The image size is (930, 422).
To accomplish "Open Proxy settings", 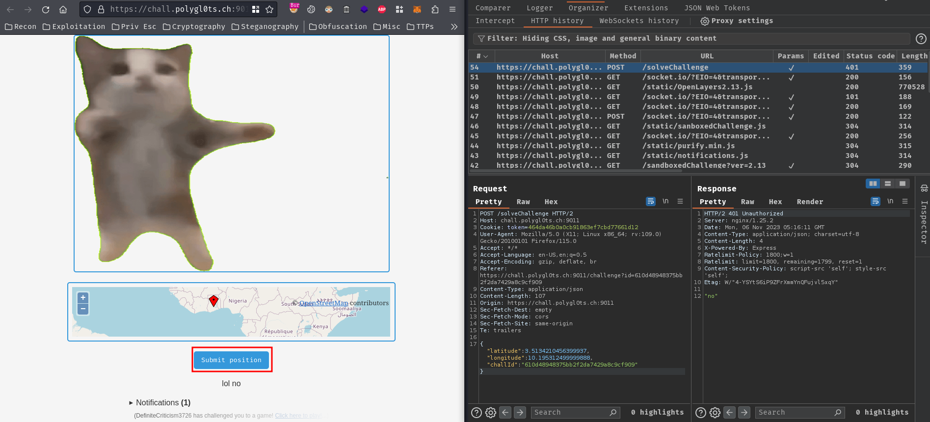I will click(x=737, y=21).
